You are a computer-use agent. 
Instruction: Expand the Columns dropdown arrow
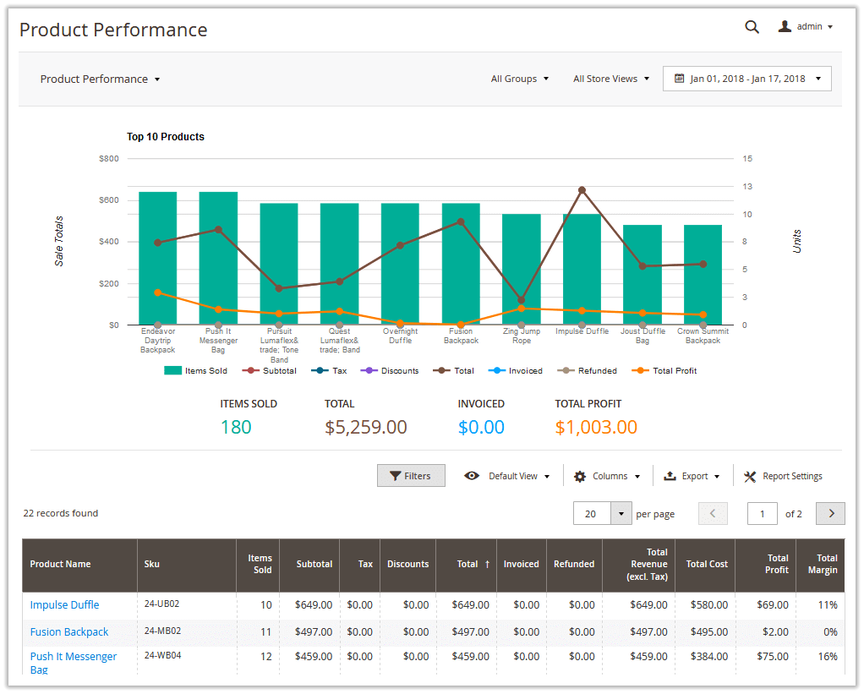(637, 477)
